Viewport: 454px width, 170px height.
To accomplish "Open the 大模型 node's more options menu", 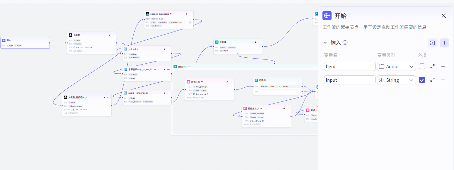I will (113, 35).
